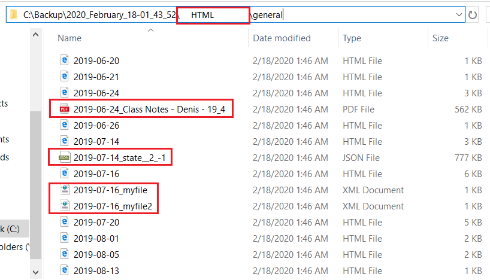Select 2019-06-24_Class Notes - Denis - 19_4
Image resolution: width=490 pixels, height=280 pixels.
click(149, 109)
